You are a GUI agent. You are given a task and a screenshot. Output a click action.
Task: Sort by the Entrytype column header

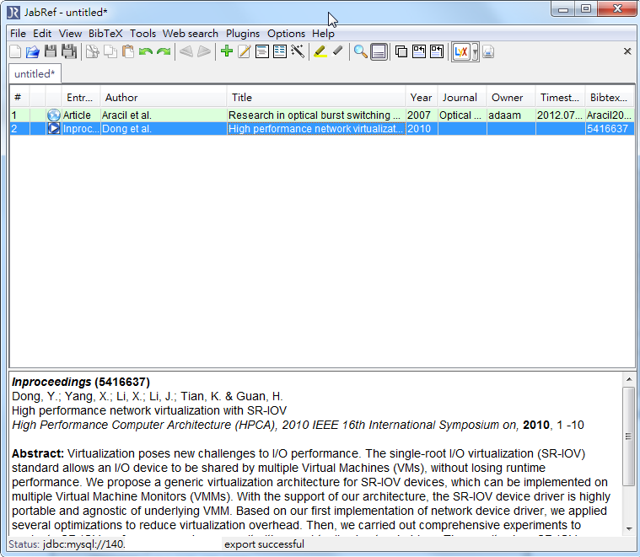pyautogui.click(x=81, y=98)
